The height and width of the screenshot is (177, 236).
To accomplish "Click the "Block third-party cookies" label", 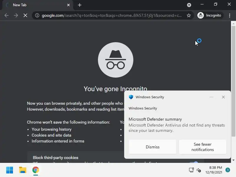I will click(55, 158).
